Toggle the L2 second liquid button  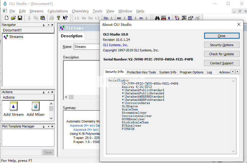click(97, 18)
